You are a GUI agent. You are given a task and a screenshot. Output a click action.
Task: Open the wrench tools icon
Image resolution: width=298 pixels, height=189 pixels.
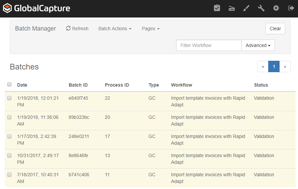261,8
